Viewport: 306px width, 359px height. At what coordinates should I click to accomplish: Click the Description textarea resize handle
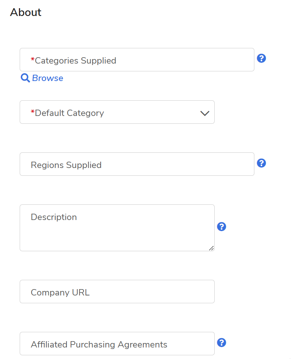211,248
